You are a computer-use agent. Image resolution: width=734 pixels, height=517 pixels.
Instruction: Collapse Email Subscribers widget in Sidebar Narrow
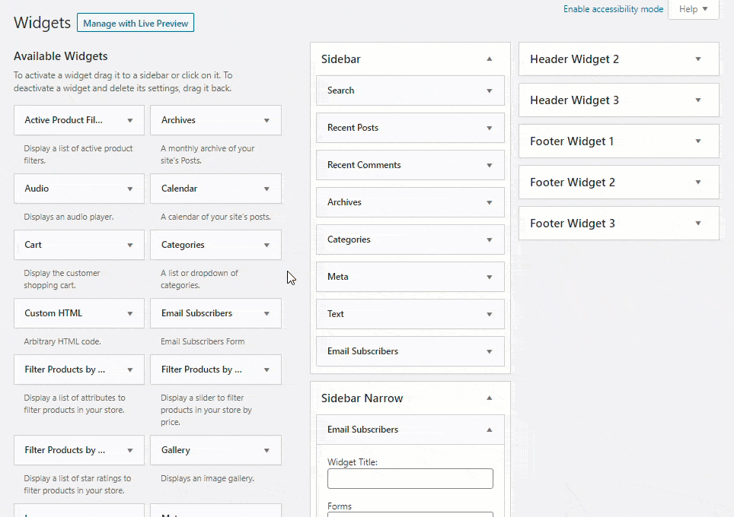489,430
